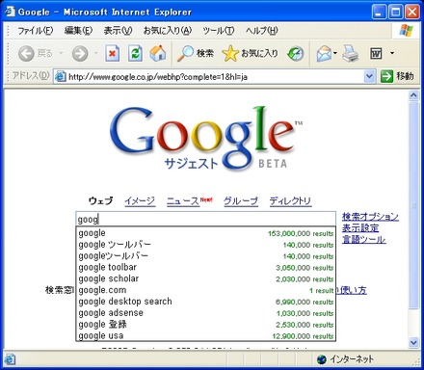
Task: Click the IE title bar icon
Action: point(10,12)
